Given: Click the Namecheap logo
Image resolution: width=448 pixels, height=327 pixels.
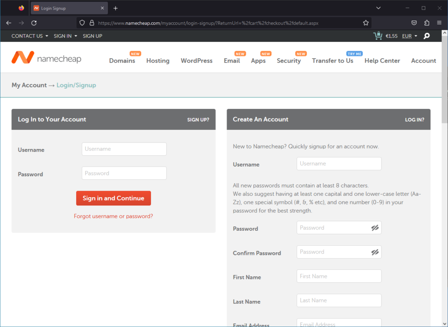Looking at the screenshot, I should 46,57.
